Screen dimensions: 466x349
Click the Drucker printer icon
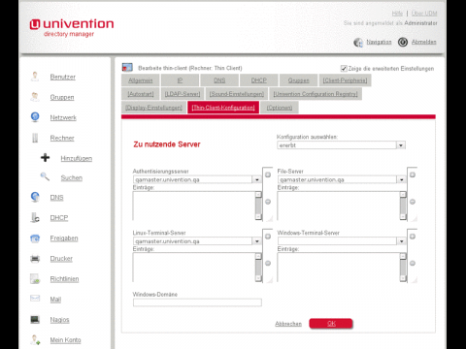coord(35,259)
